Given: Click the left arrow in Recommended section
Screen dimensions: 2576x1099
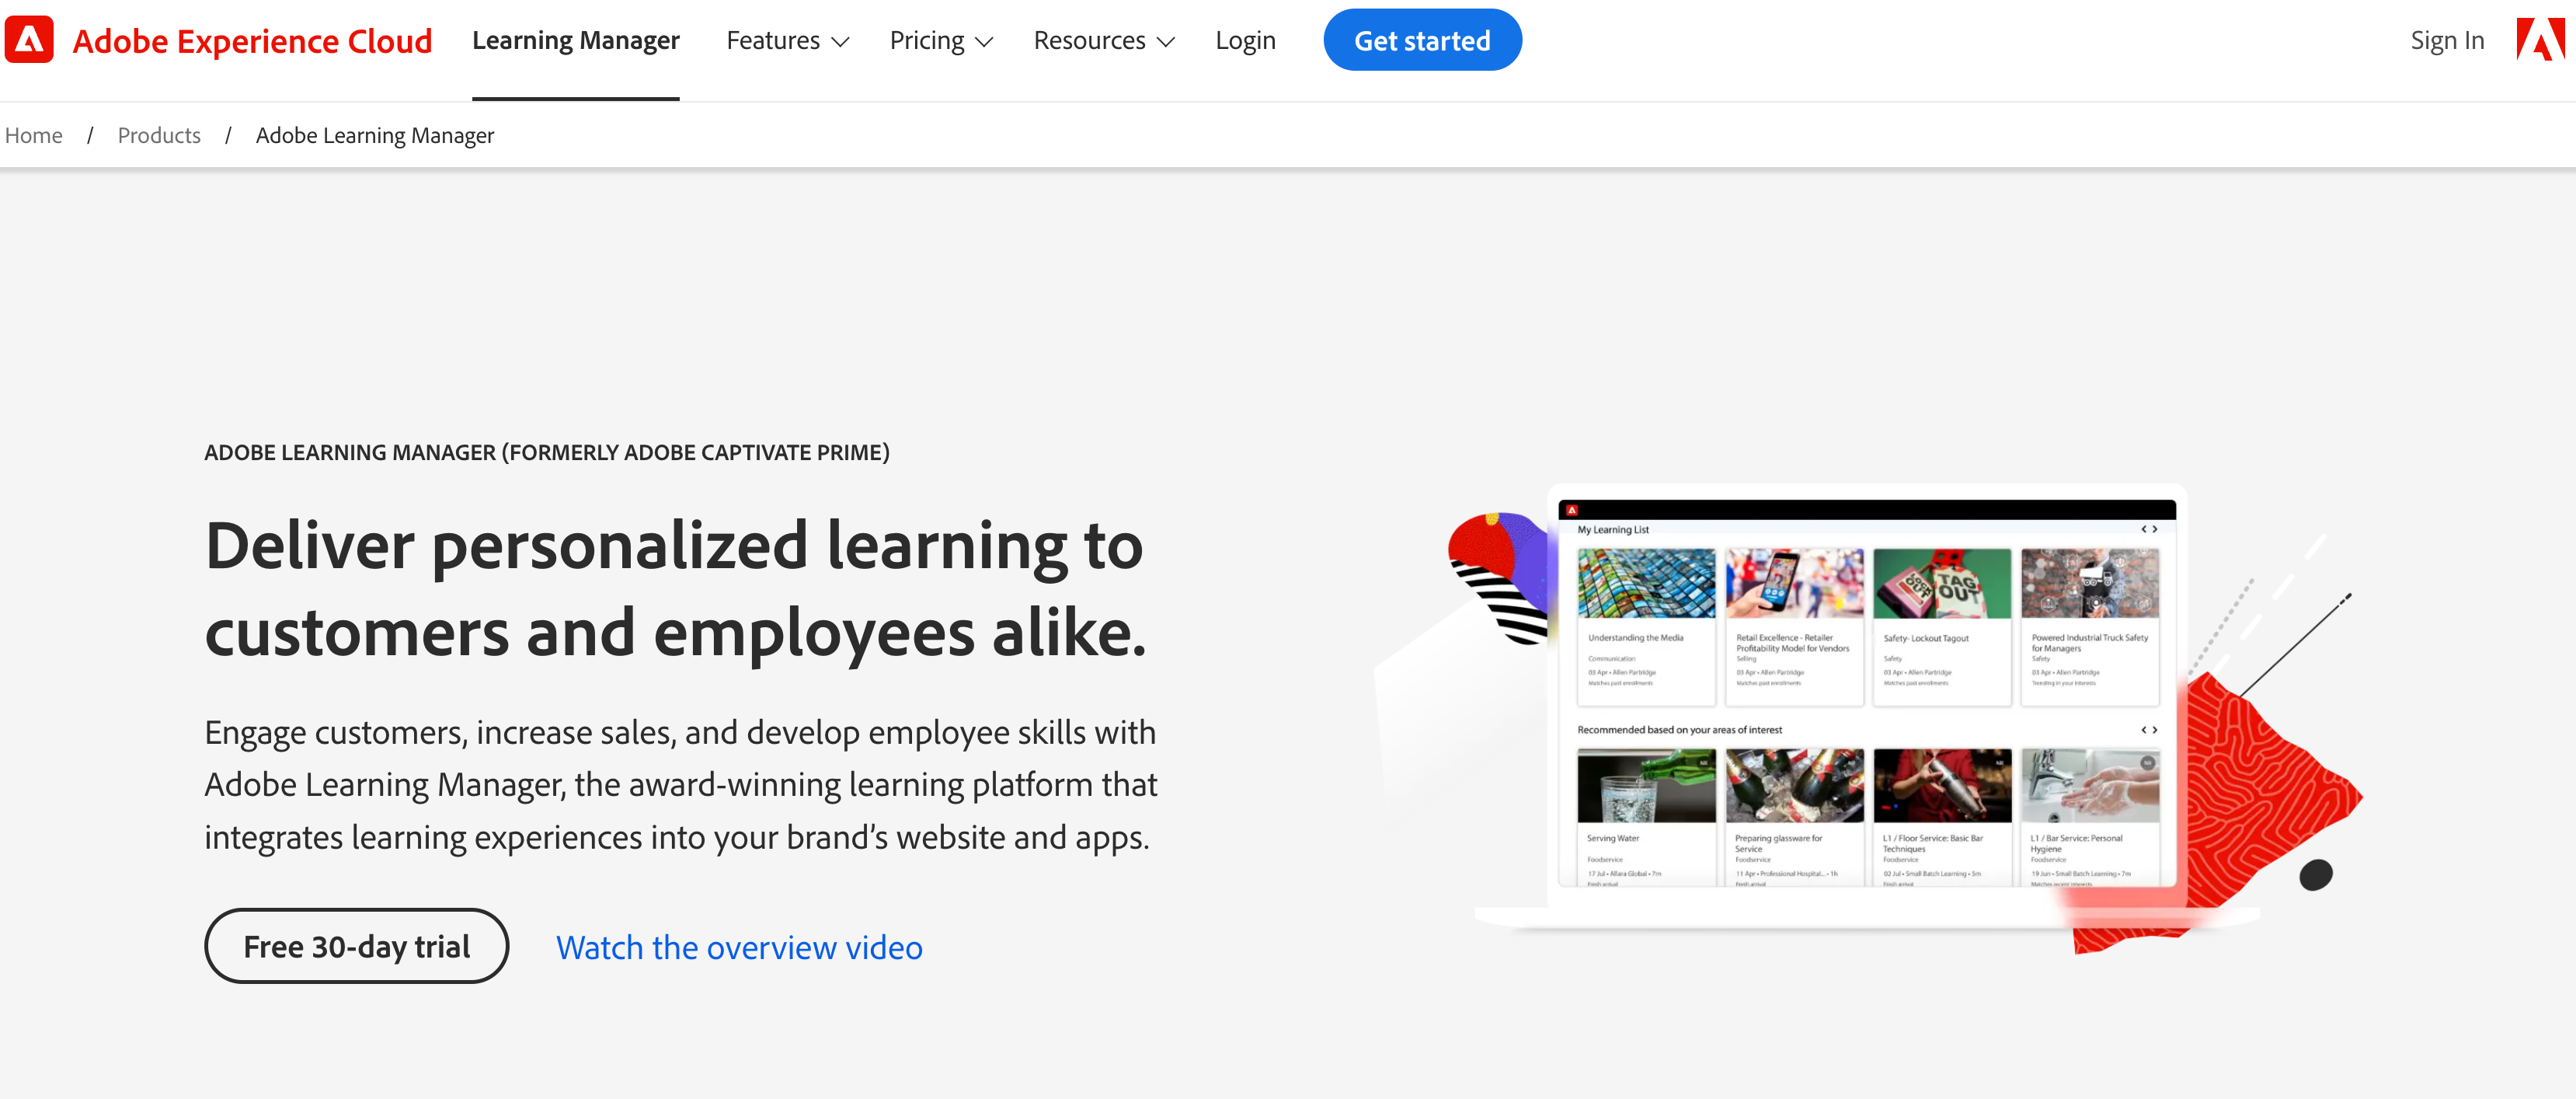Looking at the screenshot, I should click(2145, 730).
